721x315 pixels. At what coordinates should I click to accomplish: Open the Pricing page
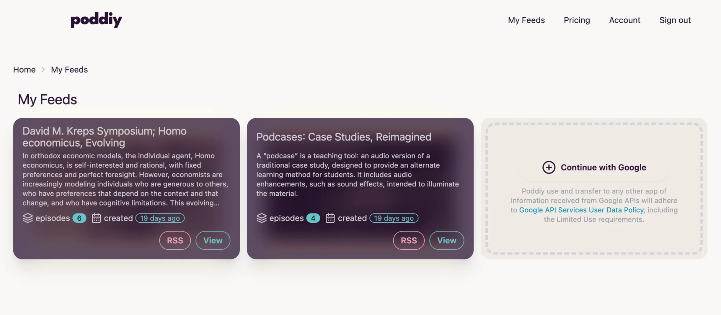tap(577, 20)
